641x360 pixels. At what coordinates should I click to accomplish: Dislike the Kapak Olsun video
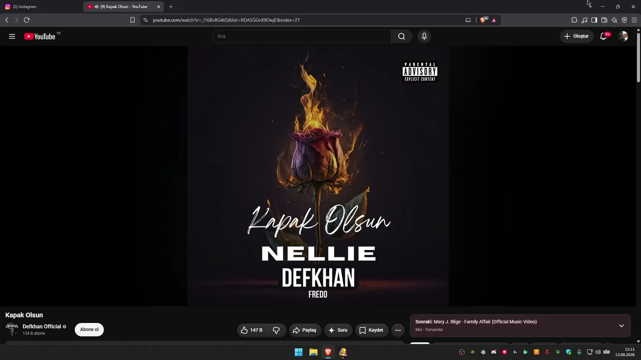276,330
